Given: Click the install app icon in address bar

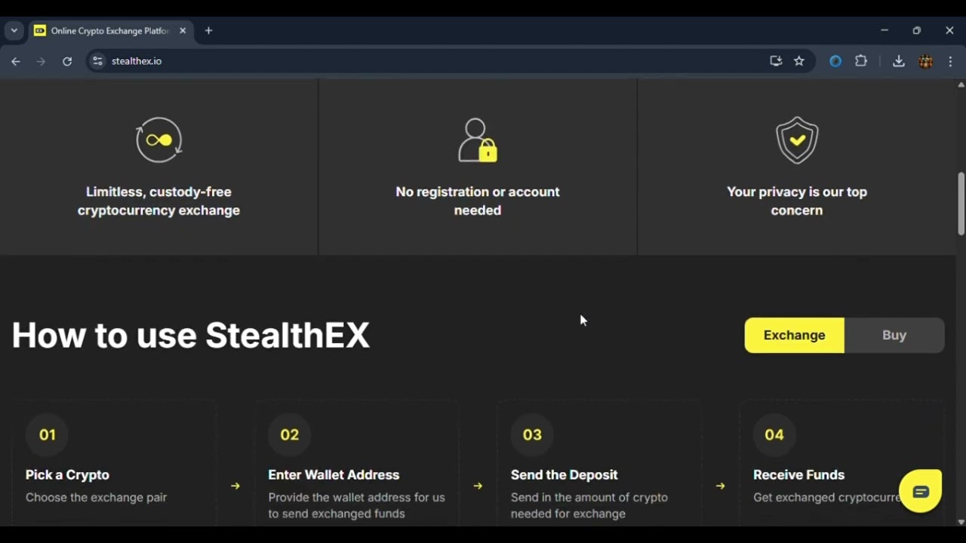Looking at the screenshot, I should (776, 61).
